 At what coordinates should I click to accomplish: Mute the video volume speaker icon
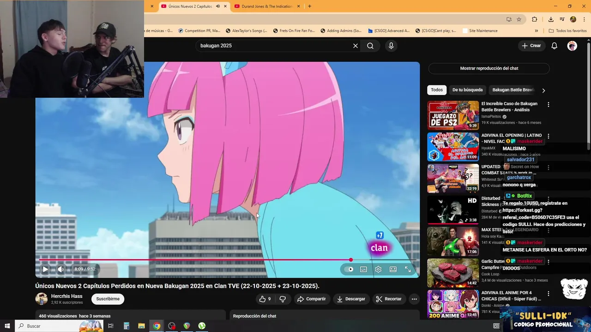coord(60,269)
